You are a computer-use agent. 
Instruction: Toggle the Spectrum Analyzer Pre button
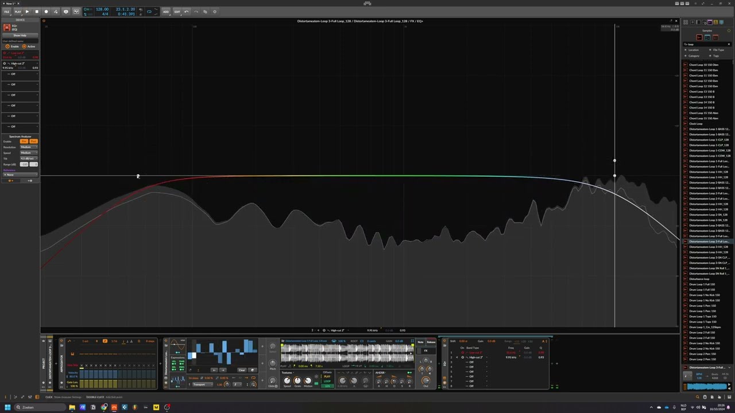click(24, 141)
